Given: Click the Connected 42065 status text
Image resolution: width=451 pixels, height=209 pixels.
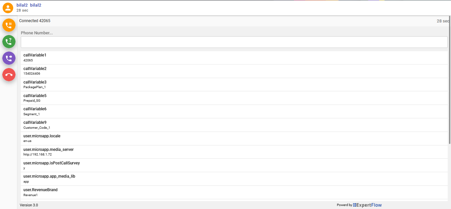Looking at the screenshot, I should [x=35, y=20].
